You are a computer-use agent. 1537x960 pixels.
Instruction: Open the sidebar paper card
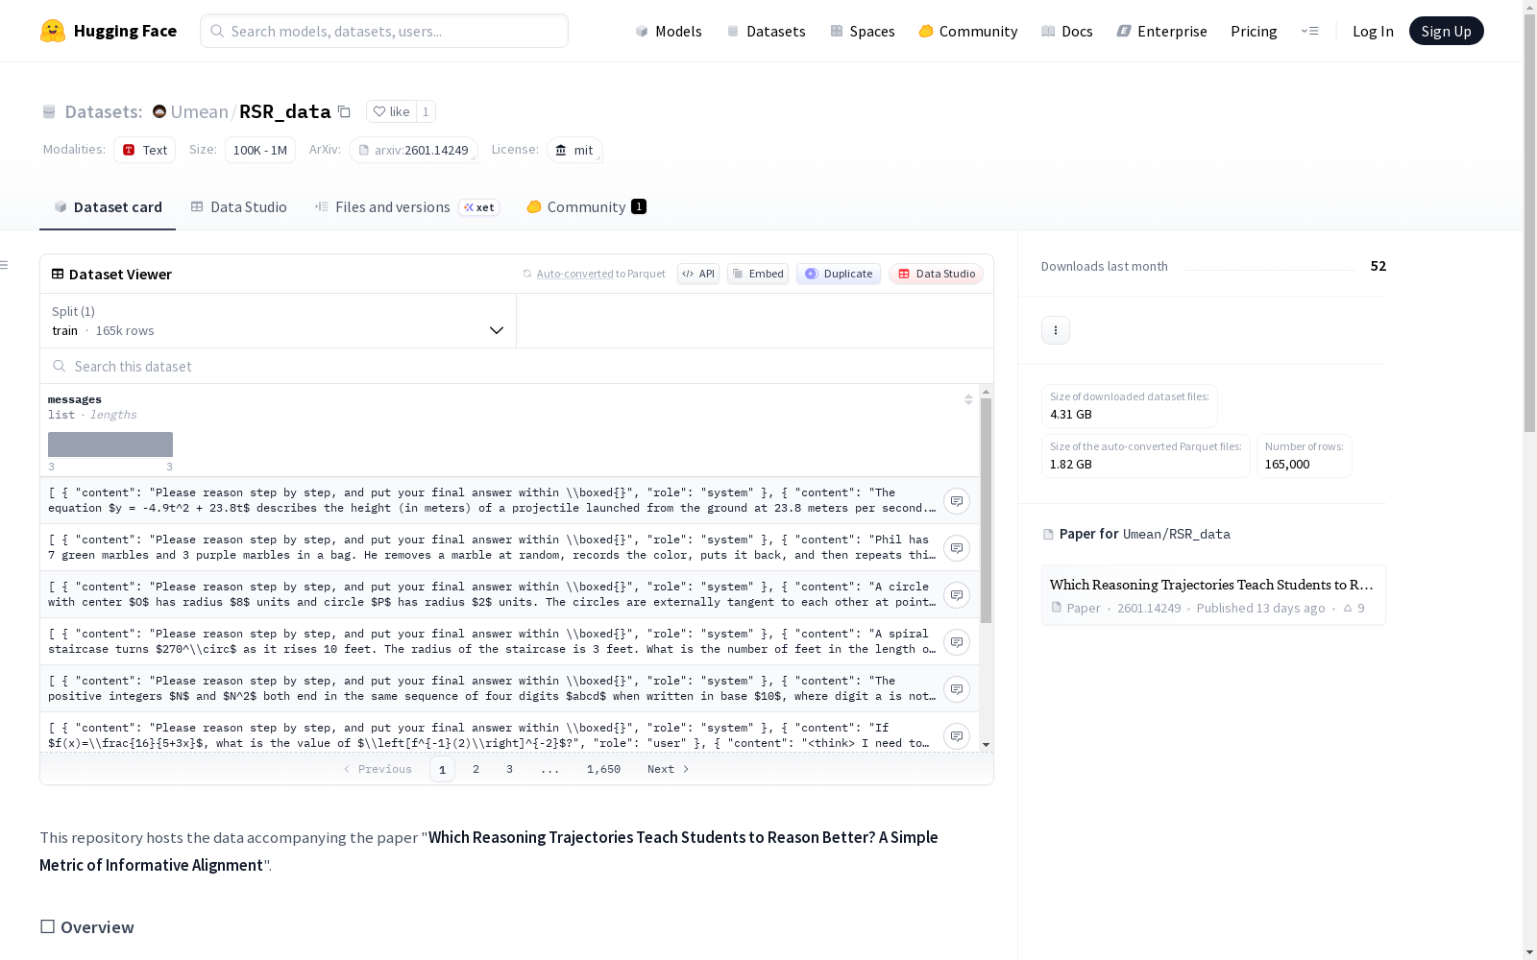(1213, 595)
